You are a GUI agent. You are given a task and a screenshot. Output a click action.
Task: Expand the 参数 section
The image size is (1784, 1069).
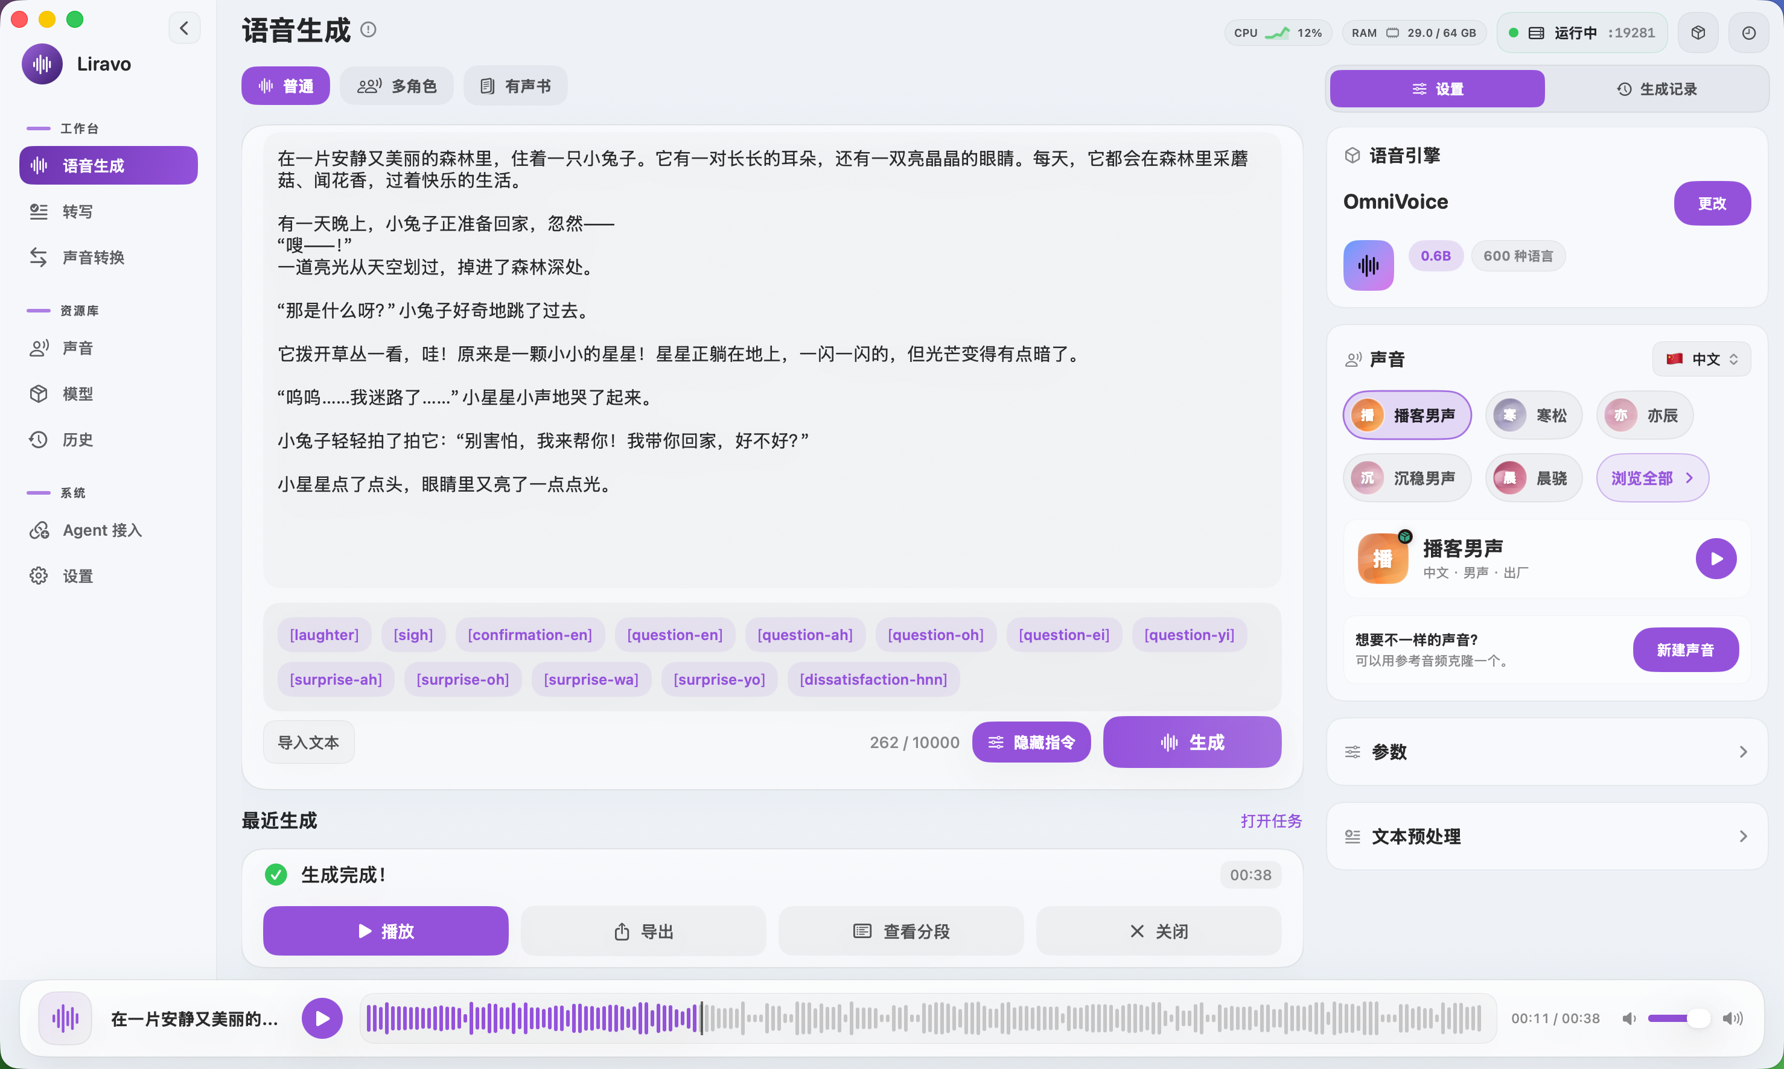1547,751
